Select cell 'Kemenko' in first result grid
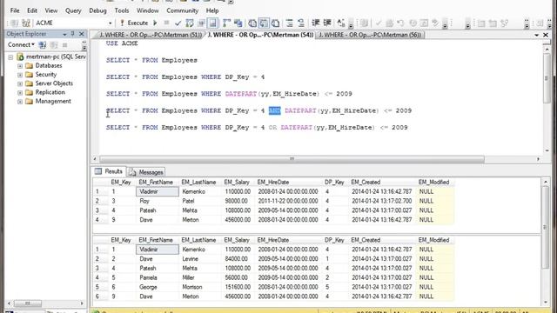557x313 pixels. click(x=200, y=191)
